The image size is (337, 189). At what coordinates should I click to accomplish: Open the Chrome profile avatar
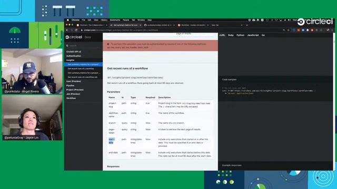point(328,30)
